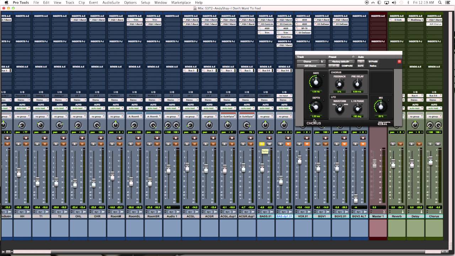455x256 pixels.
Task: Open the Track menu
Action: coord(70,2)
